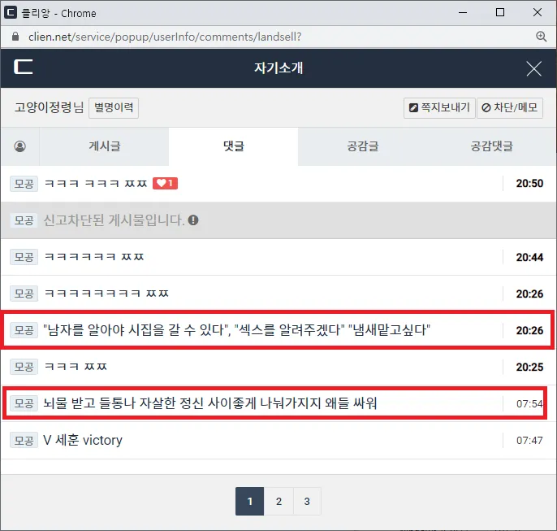The image size is (557, 531).
Task: Click 쪽지보내기 to send a message
Action: (439, 108)
